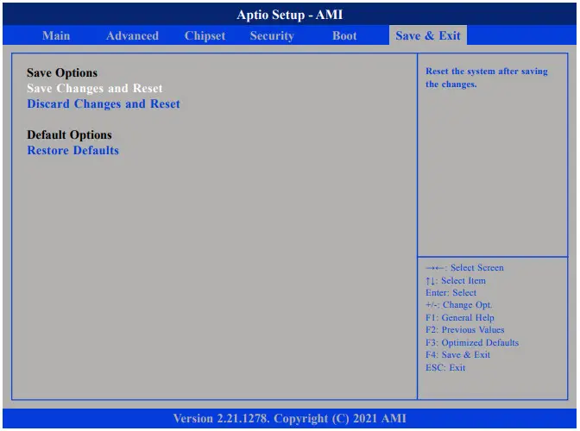Click the Default Options heading

[x=69, y=135]
